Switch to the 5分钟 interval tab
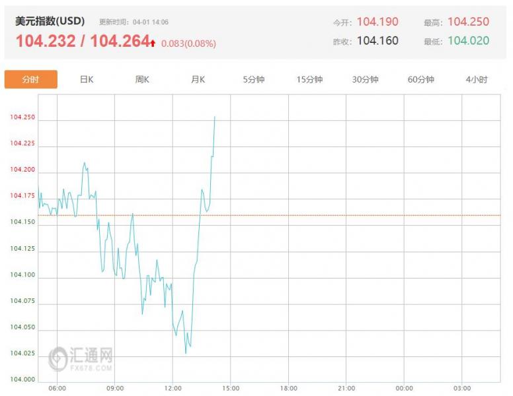The image size is (513, 396). point(253,80)
